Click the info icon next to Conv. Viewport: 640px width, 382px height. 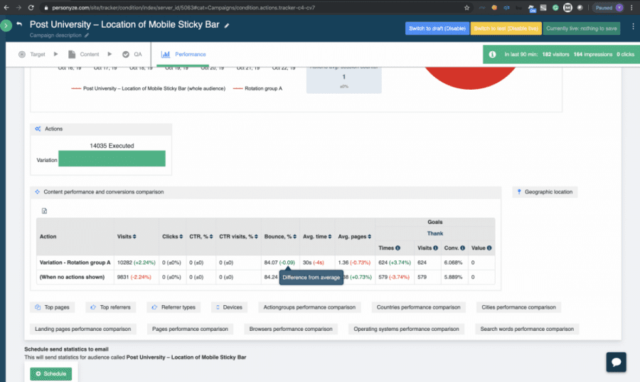tap(463, 248)
